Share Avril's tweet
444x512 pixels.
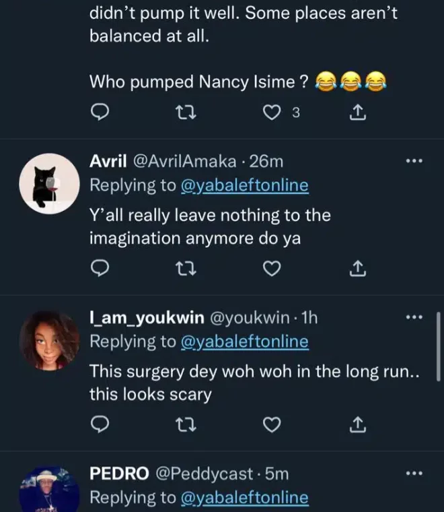click(x=359, y=269)
